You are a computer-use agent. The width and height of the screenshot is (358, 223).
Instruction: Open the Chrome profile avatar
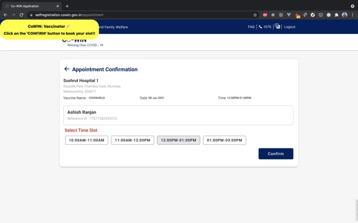345,15
